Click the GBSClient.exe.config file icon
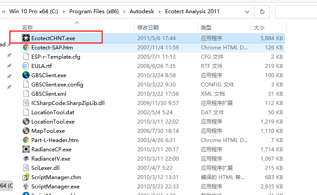This screenshot has width=317, height=195. point(26,84)
